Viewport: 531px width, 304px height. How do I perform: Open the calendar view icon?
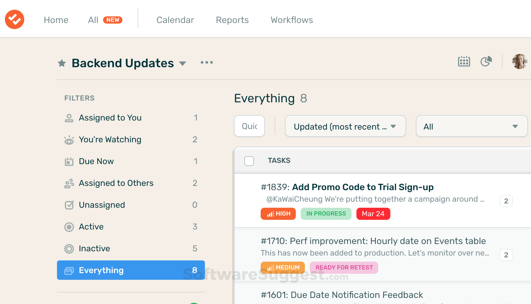(464, 61)
